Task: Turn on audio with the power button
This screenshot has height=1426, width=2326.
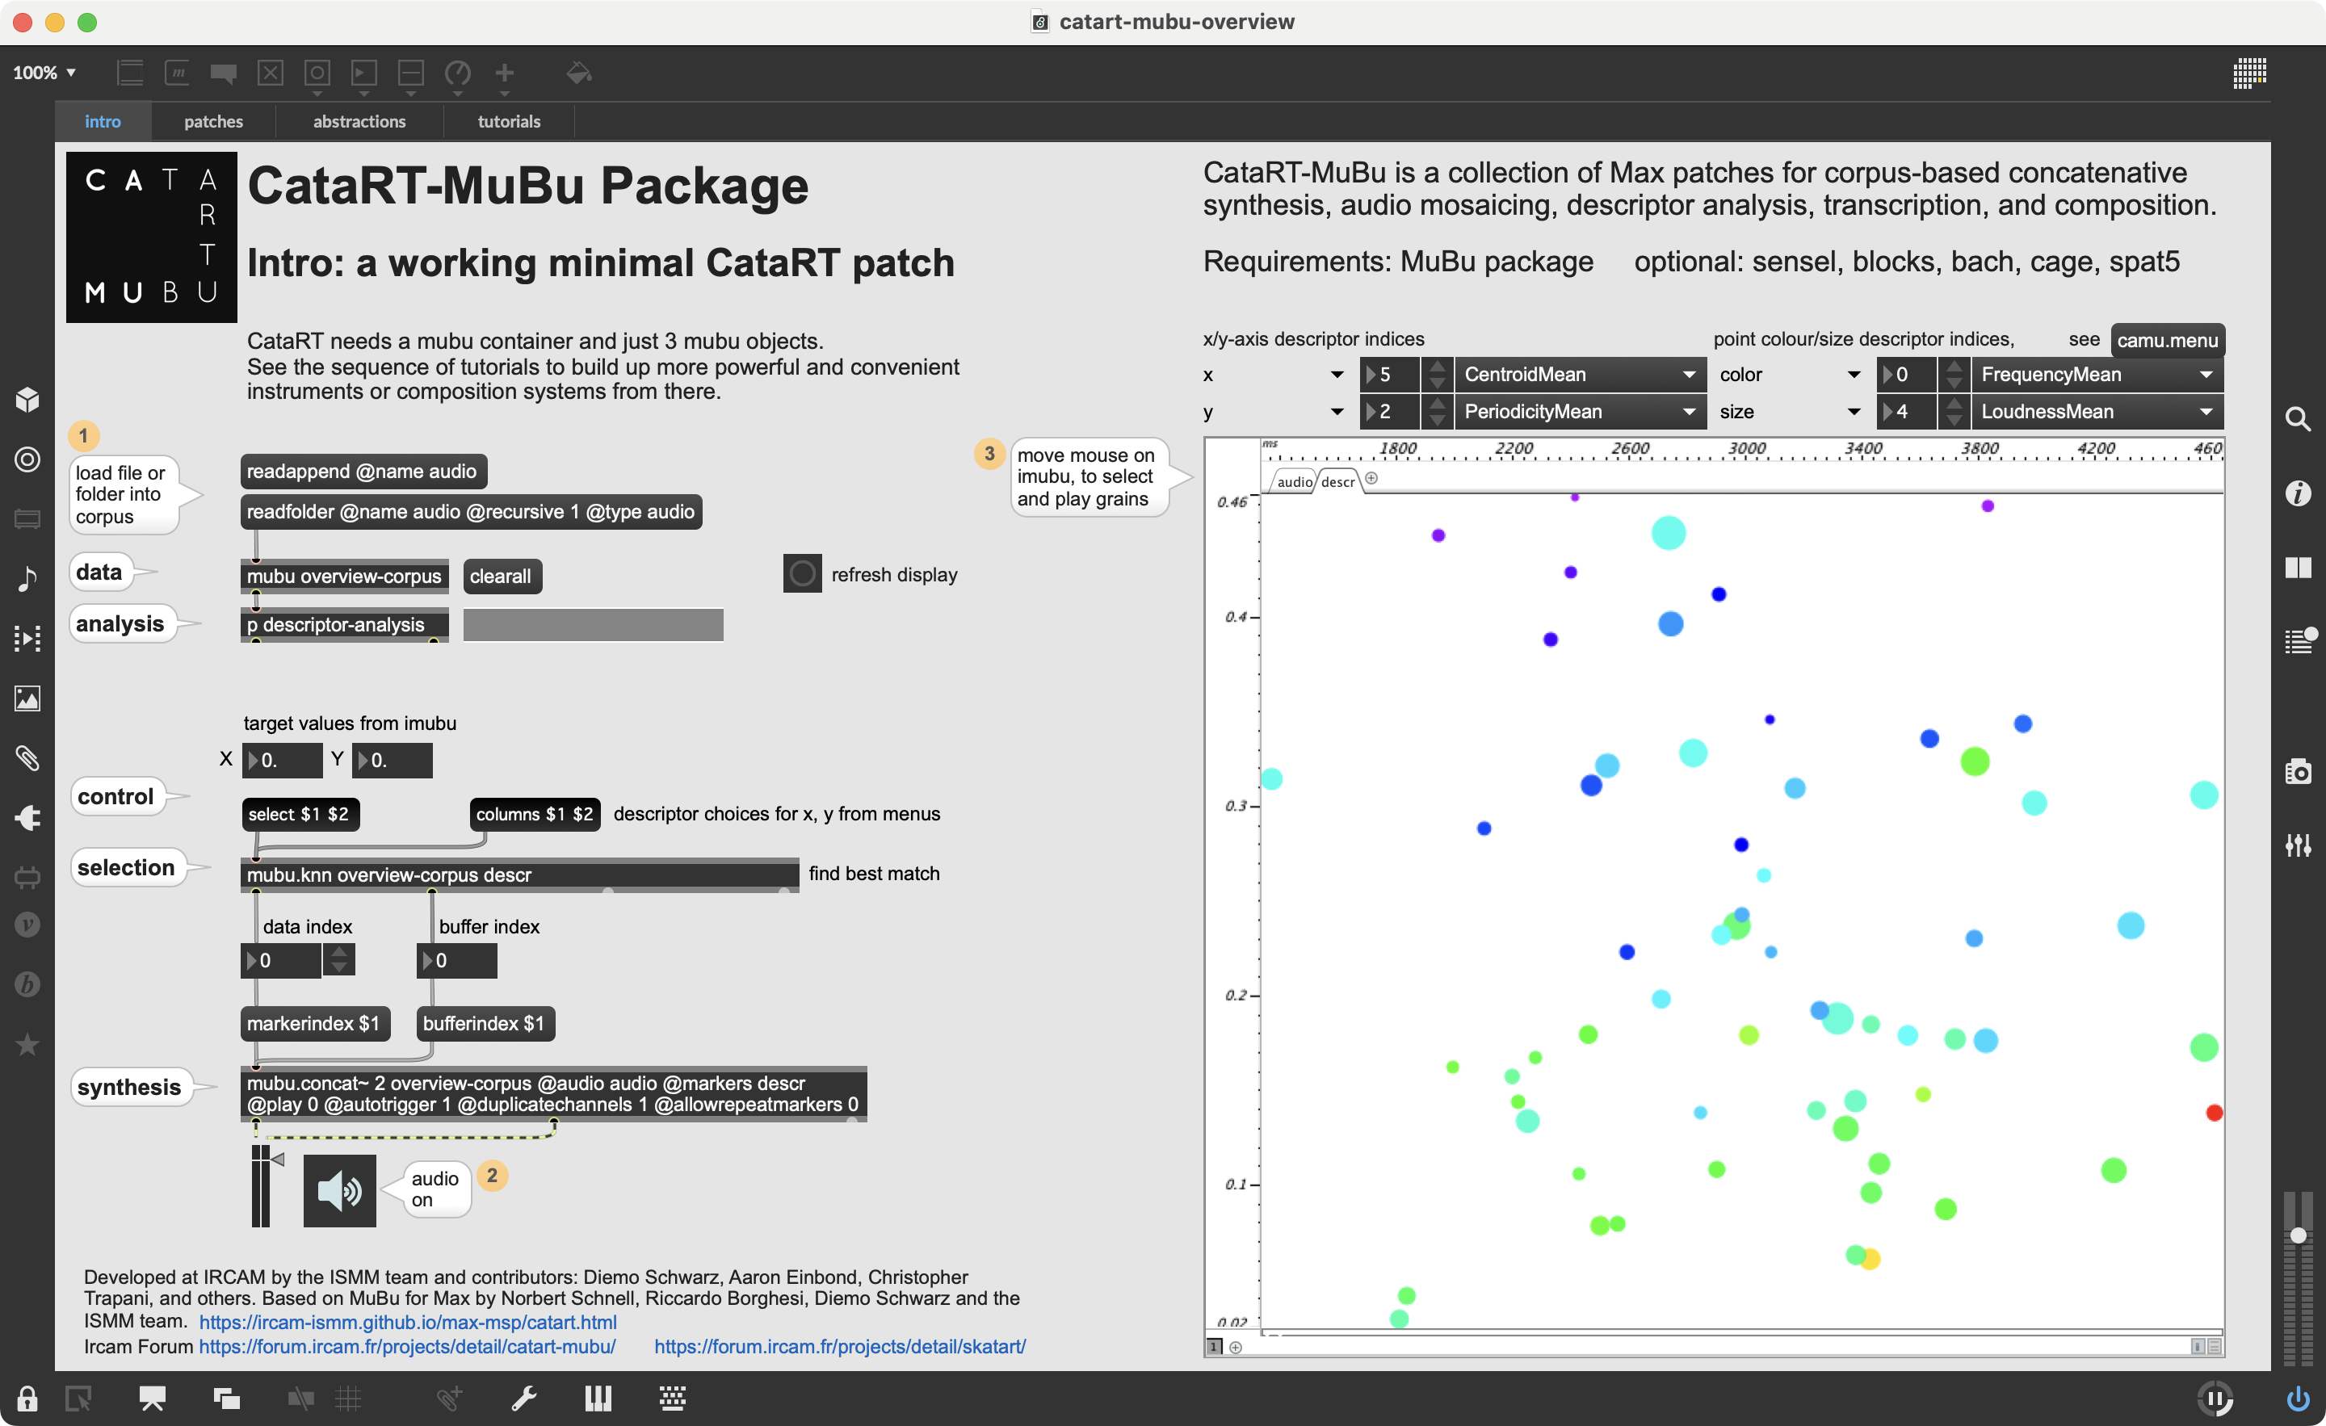Action: click(x=2299, y=1398)
